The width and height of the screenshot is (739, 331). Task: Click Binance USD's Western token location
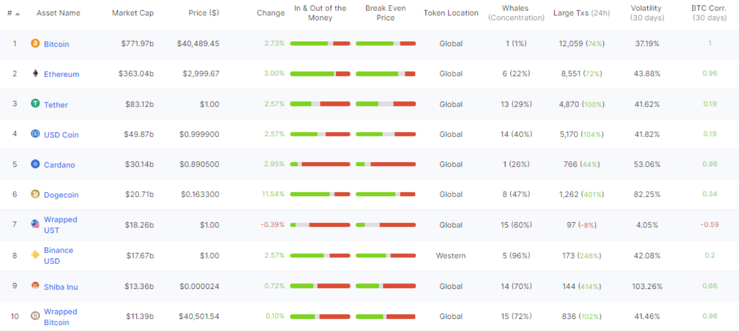coord(451,256)
